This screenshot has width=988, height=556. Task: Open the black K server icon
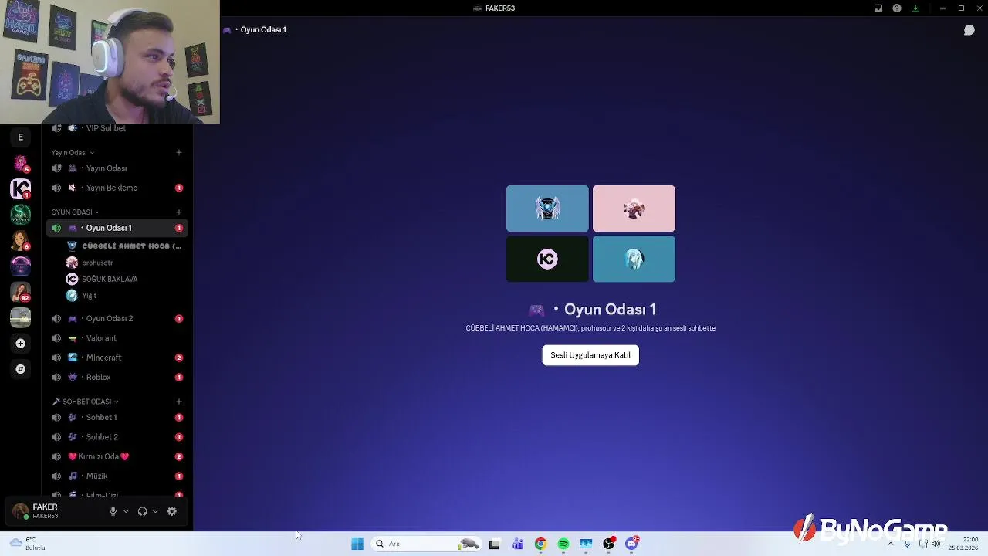(x=21, y=188)
